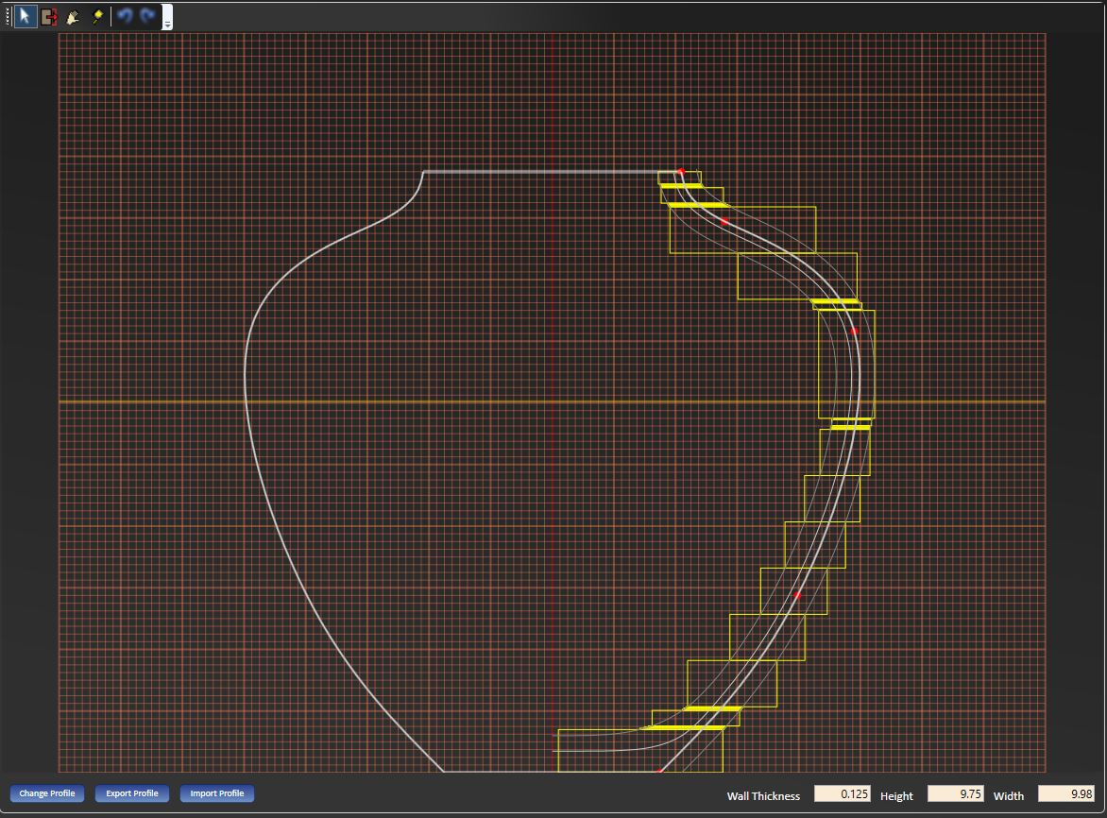This screenshot has height=818, width=1107.
Task: Click the Wall Thickness input field
Action: pyautogui.click(x=842, y=794)
